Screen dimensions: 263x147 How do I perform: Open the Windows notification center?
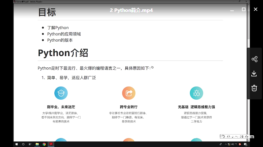click(x=245, y=144)
